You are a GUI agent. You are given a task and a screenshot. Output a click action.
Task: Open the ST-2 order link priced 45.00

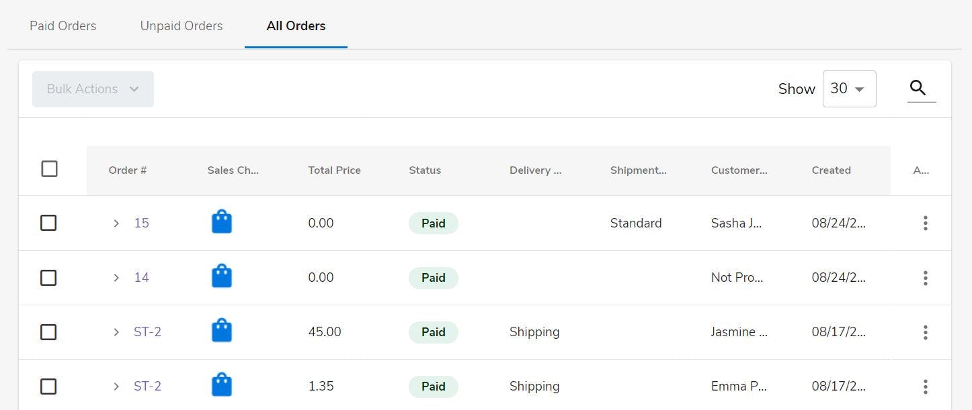[x=147, y=332]
